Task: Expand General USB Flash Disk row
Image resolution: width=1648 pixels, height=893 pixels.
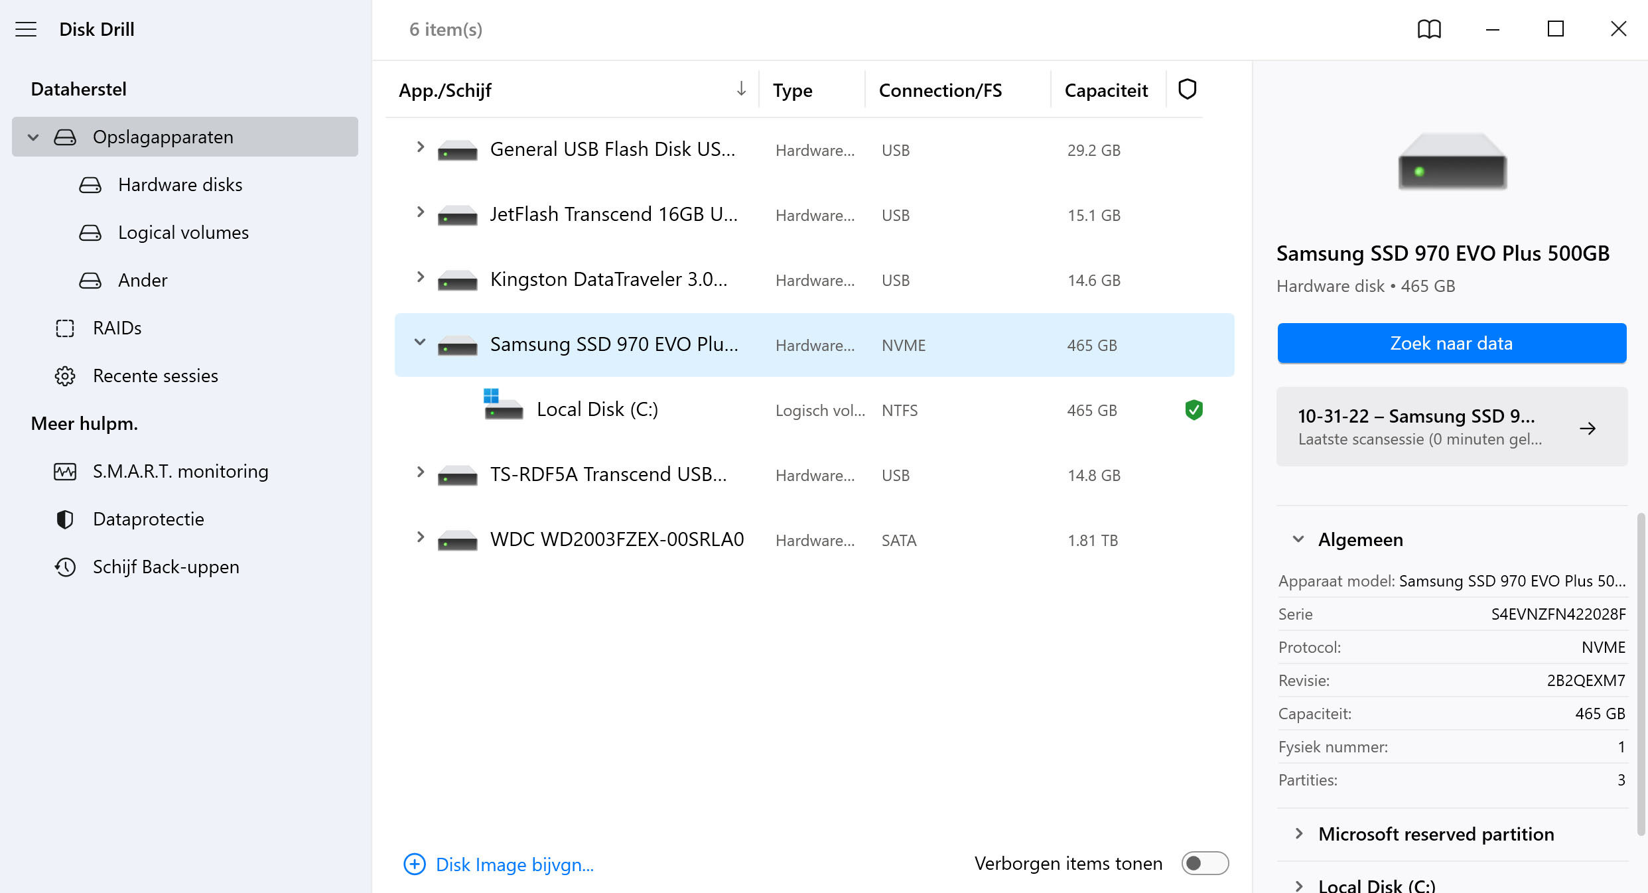Action: pos(420,147)
